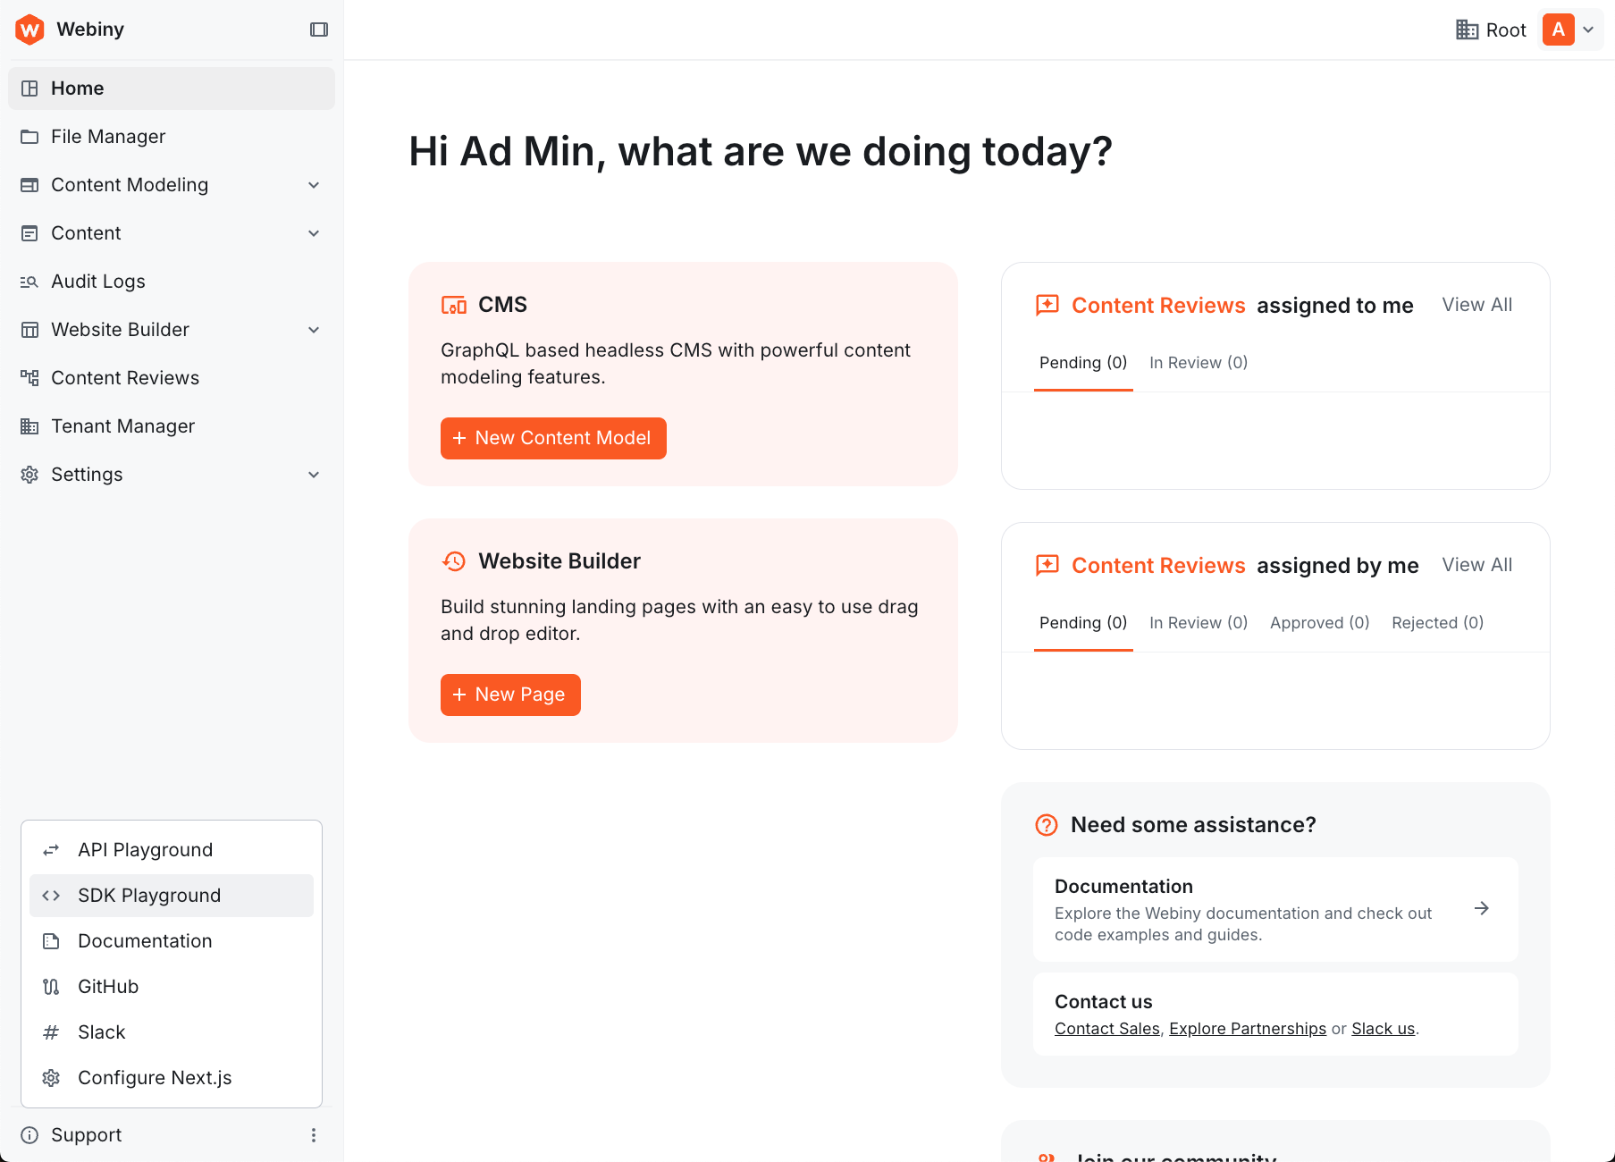
Task: Open the account dropdown next to Root
Action: point(1590,29)
